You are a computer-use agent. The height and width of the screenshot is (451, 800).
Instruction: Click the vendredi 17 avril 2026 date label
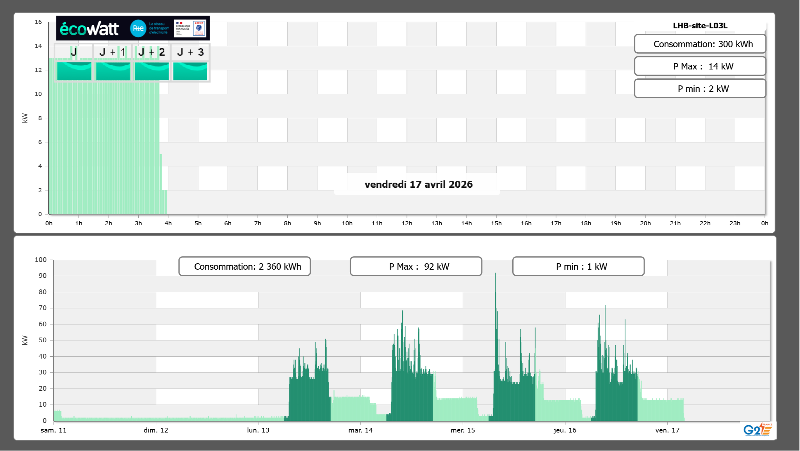point(418,184)
